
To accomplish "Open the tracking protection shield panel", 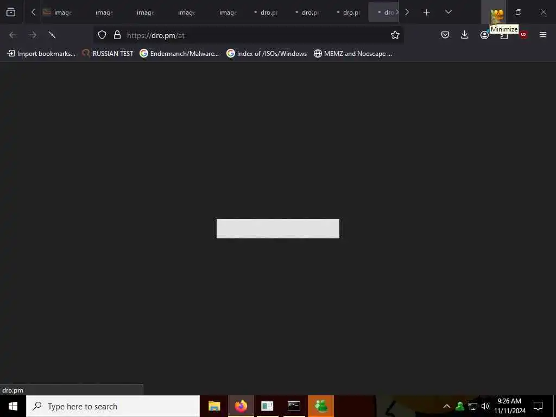I will tap(102, 35).
